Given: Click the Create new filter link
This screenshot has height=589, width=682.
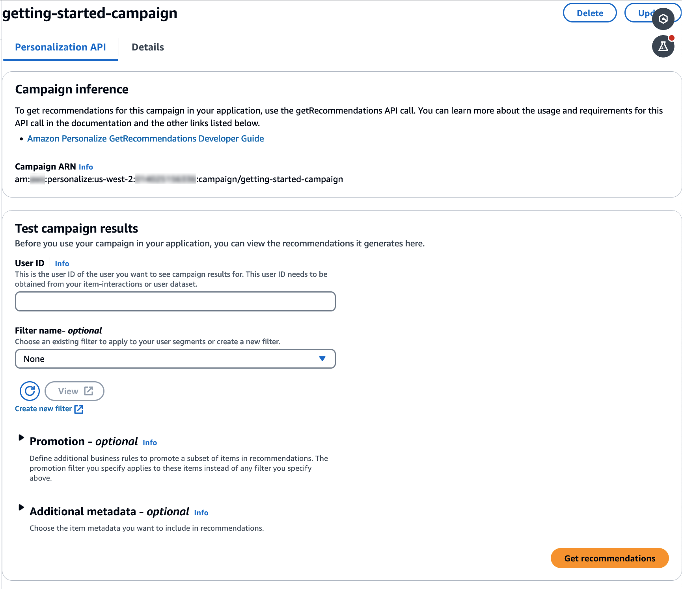Looking at the screenshot, I should pyautogui.click(x=43, y=409).
